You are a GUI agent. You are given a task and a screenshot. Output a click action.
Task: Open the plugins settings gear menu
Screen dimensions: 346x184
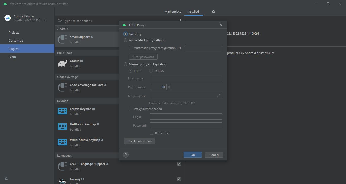tap(213, 12)
